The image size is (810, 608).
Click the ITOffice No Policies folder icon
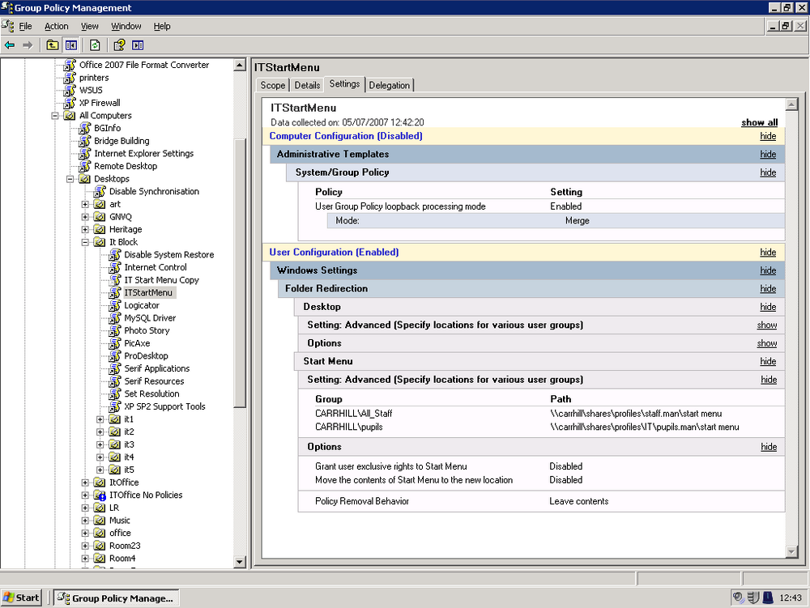point(100,495)
